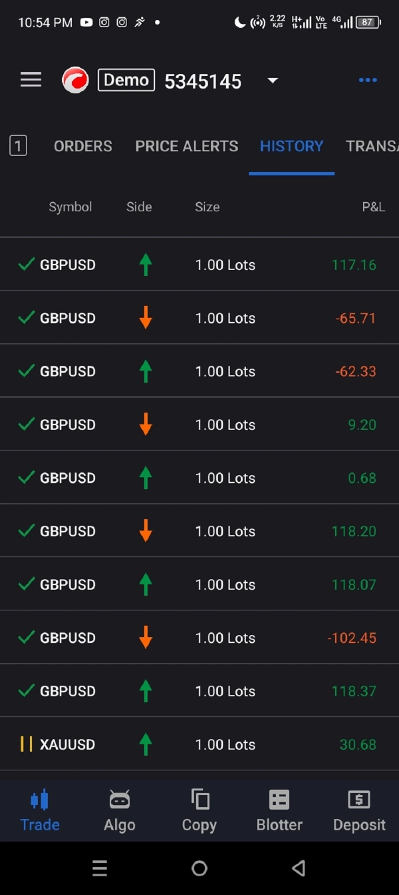
Task: Tap the red cTrader logo icon
Action: [x=75, y=81]
